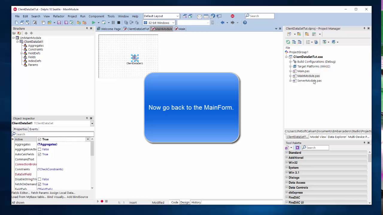Close the Object Inspector panel
Viewport: 383px width, 215px height.
(91, 118)
